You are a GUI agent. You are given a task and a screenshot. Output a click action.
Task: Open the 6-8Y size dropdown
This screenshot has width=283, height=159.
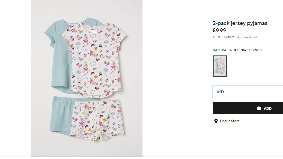(x=248, y=92)
